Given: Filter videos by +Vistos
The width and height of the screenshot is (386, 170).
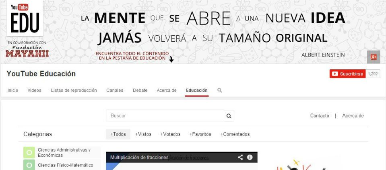Looking at the screenshot, I should pyautogui.click(x=143, y=134).
